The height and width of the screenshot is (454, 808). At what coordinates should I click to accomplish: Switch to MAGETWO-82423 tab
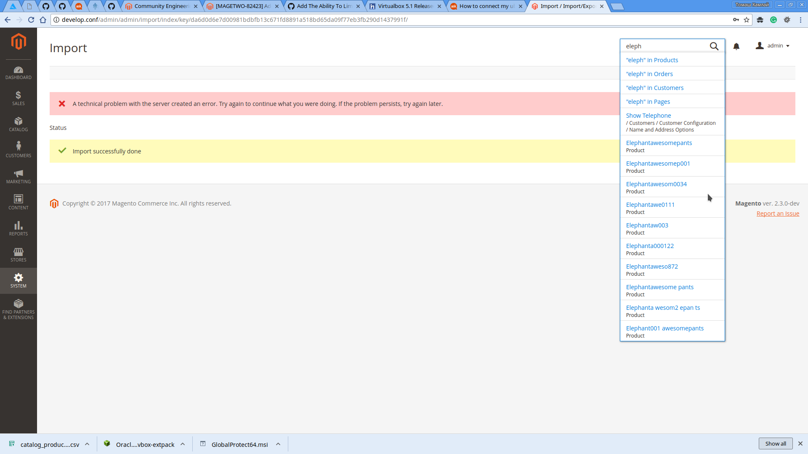pyautogui.click(x=242, y=6)
